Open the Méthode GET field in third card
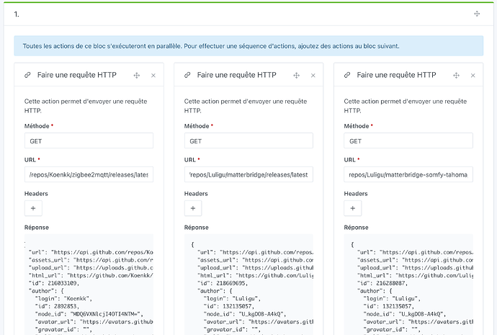The image size is (497, 335). [x=408, y=141]
